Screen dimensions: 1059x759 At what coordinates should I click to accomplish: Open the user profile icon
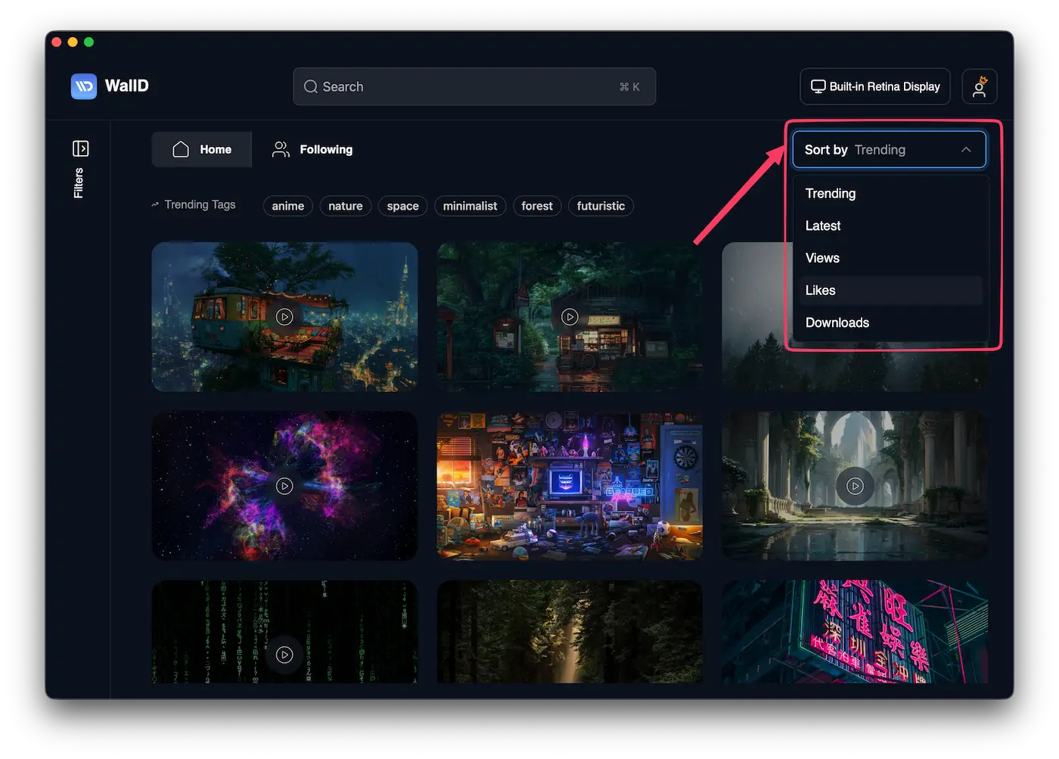click(x=979, y=86)
